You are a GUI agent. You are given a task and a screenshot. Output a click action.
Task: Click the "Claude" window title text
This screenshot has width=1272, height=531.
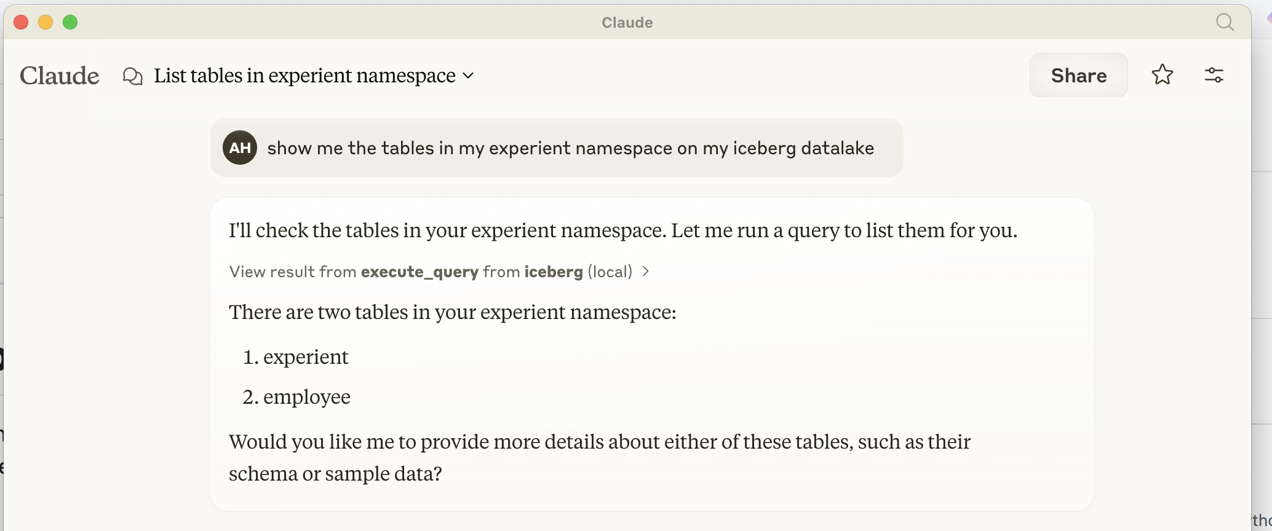(627, 23)
